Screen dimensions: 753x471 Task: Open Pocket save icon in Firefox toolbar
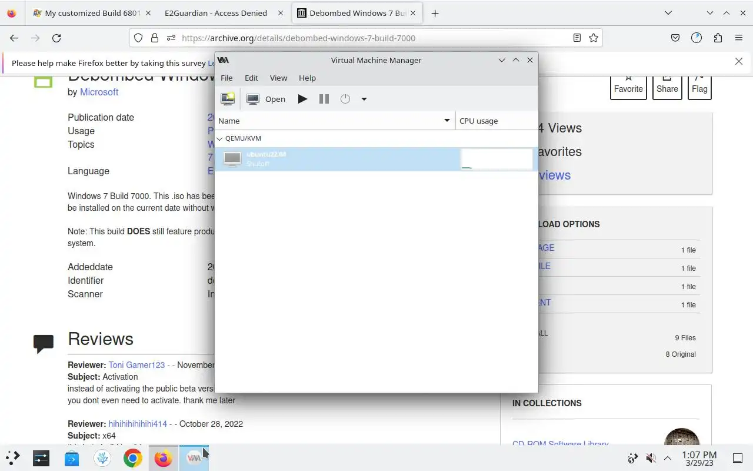pos(675,38)
